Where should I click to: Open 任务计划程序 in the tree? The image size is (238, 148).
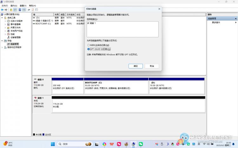[17, 21]
